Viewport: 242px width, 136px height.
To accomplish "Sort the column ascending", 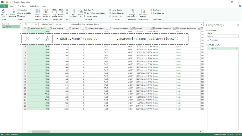I will pyautogui.click(x=67, y=10).
